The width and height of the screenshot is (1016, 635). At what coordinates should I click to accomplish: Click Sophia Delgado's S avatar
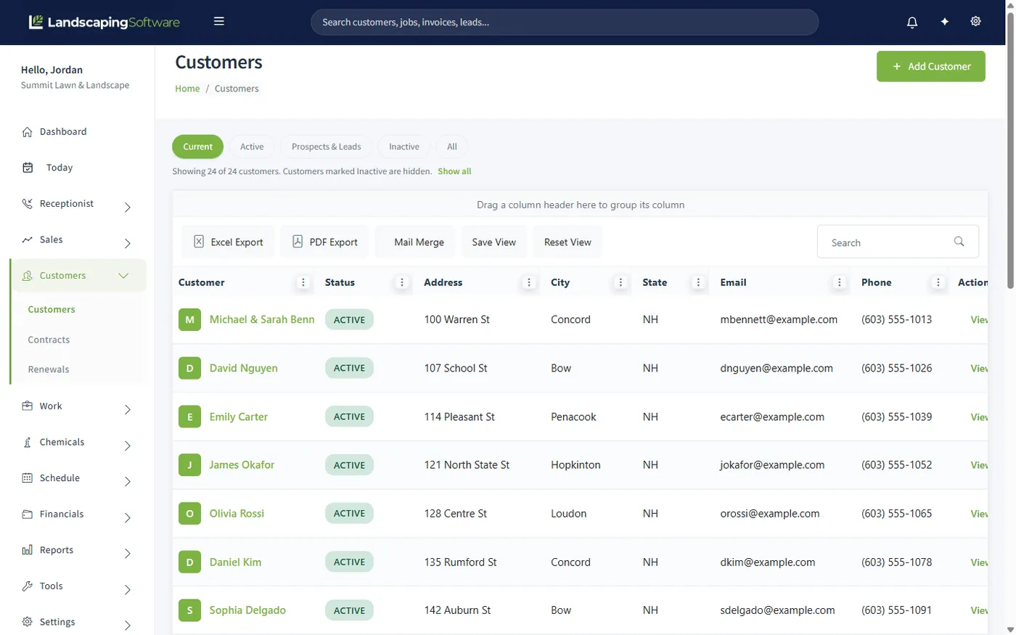189,610
